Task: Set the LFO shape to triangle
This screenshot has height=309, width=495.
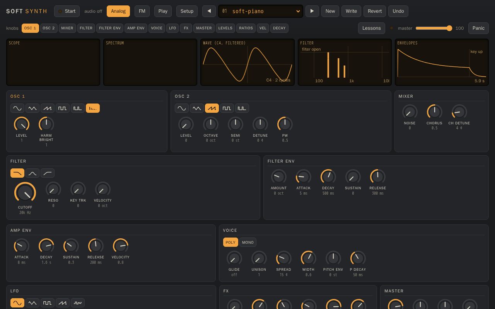Action: point(32,303)
